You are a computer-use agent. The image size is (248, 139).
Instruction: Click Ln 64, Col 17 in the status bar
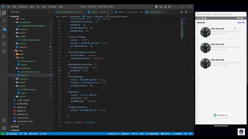(x=114, y=134)
